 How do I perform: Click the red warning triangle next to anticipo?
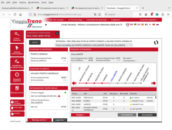(59, 96)
